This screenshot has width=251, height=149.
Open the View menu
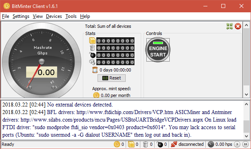click(x=38, y=16)
